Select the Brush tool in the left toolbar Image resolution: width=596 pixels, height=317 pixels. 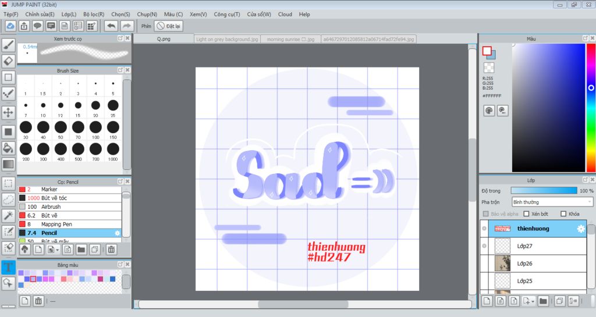(x=8, y=45)
